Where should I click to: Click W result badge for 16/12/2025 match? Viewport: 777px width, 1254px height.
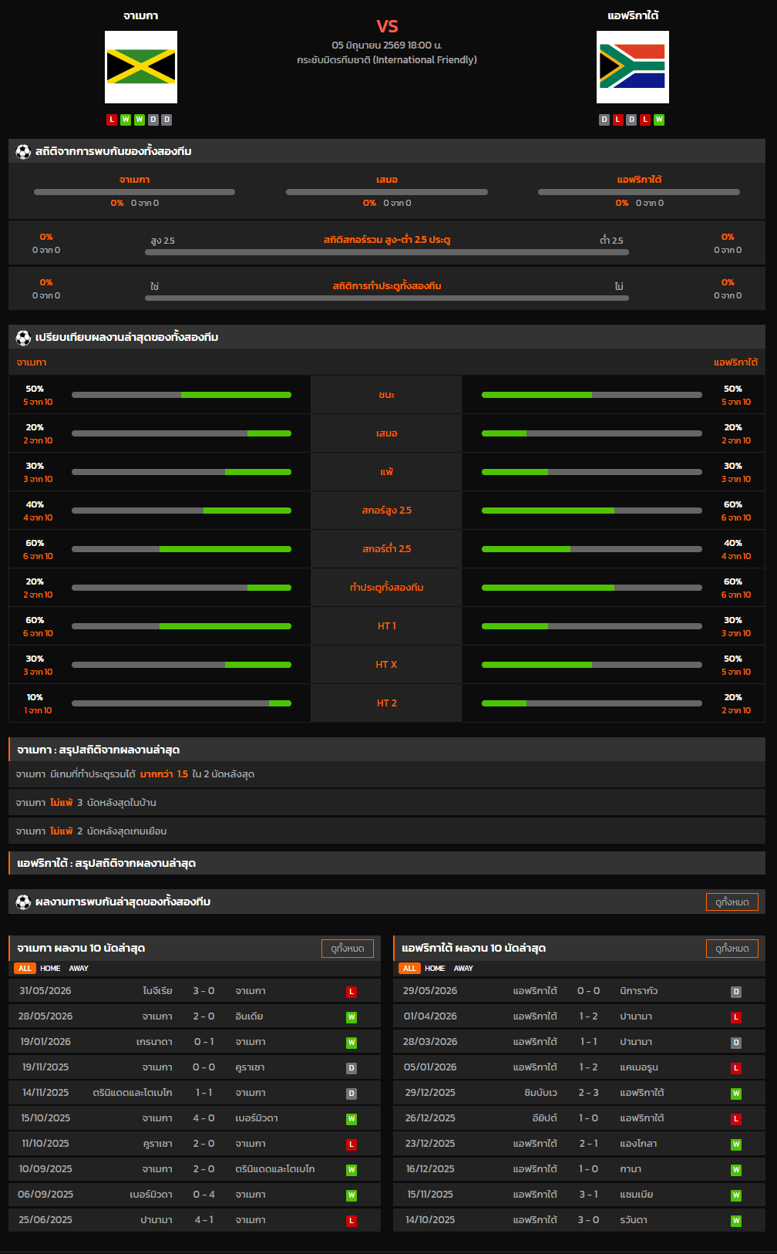[736, 1170]
